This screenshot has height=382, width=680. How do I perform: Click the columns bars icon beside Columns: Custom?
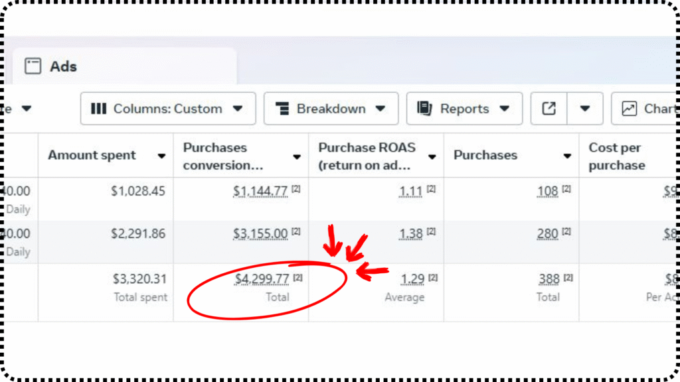coord(98,109)
